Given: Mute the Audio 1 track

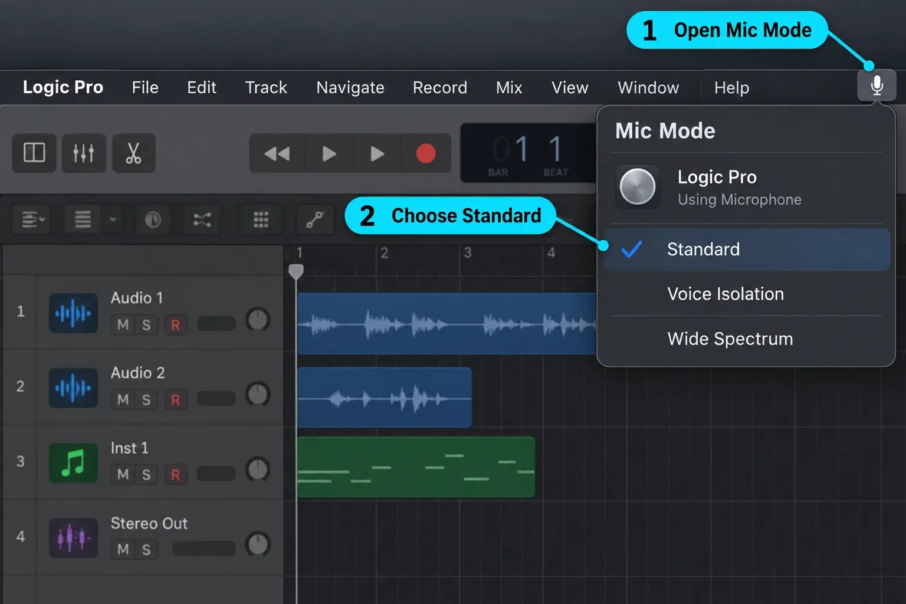Looking at the screenshot, I should click(123, 324).
